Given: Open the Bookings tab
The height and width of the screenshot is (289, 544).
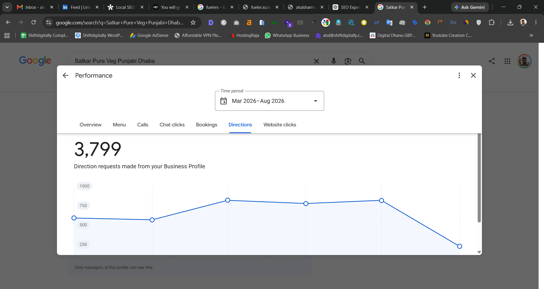Looking at the screenshot, I should (207, 125).
